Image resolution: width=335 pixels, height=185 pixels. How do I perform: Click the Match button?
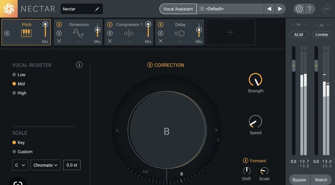(x=321, y=180)
